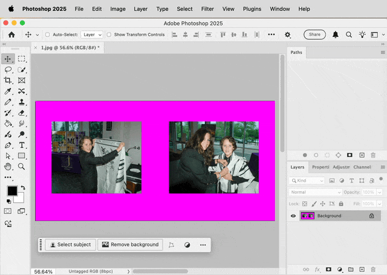Select the Clone Stamp tool
387x275 pixels.
pos(22,102)
